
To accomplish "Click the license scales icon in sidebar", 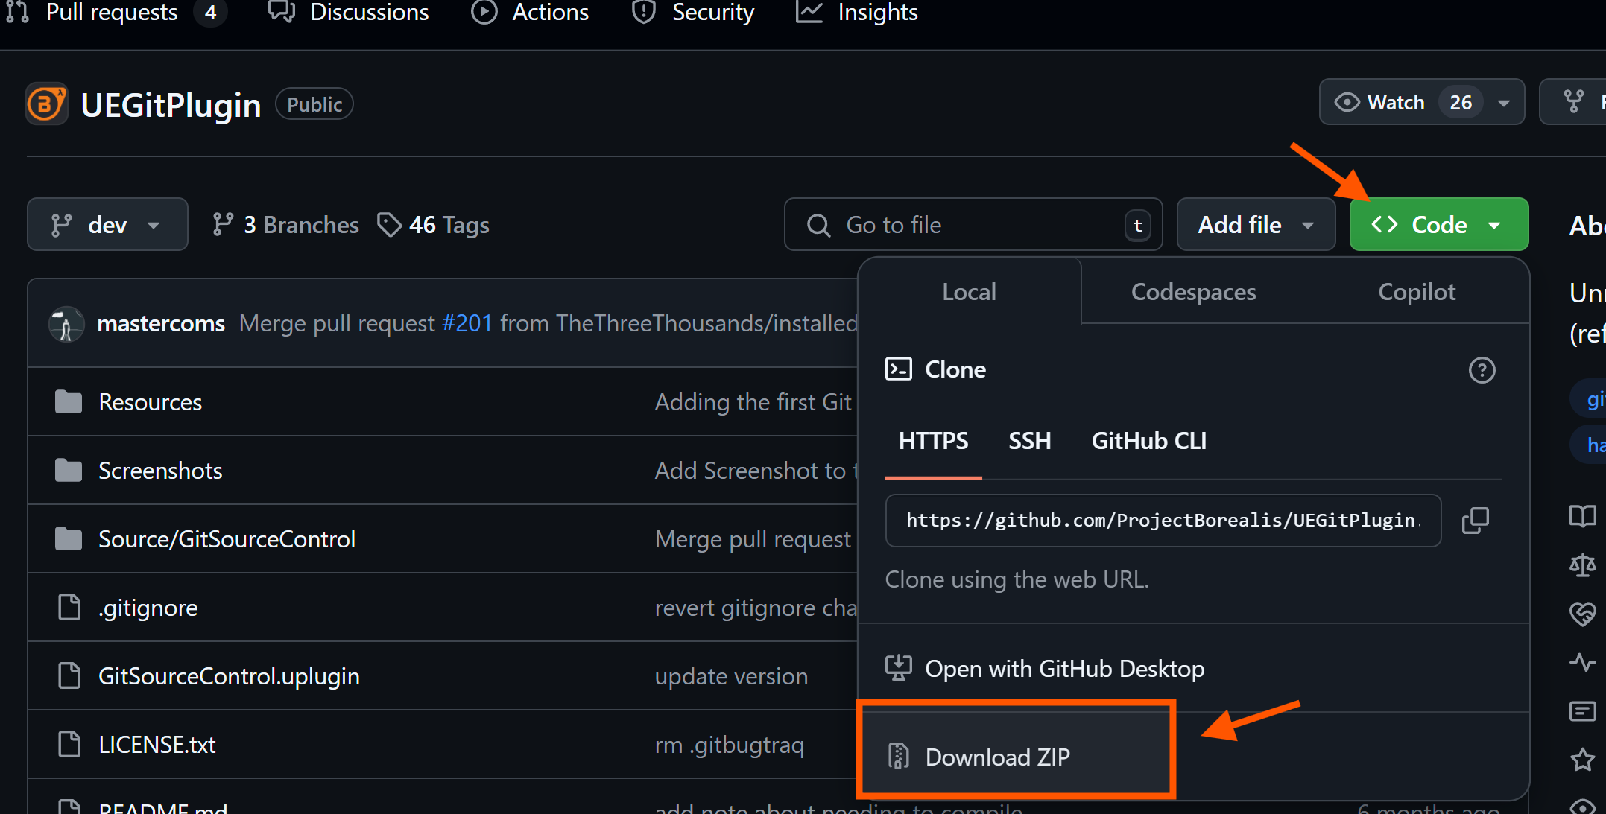I will pyautogui.click(x=1583, y=565).
